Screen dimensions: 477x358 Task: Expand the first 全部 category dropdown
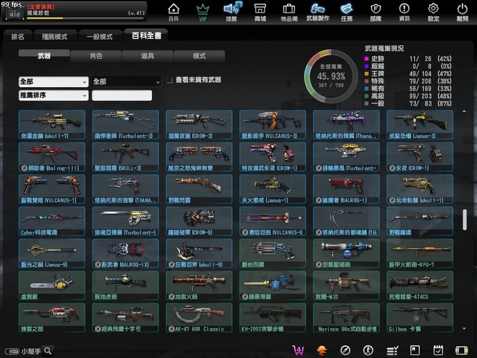[53, 82]
